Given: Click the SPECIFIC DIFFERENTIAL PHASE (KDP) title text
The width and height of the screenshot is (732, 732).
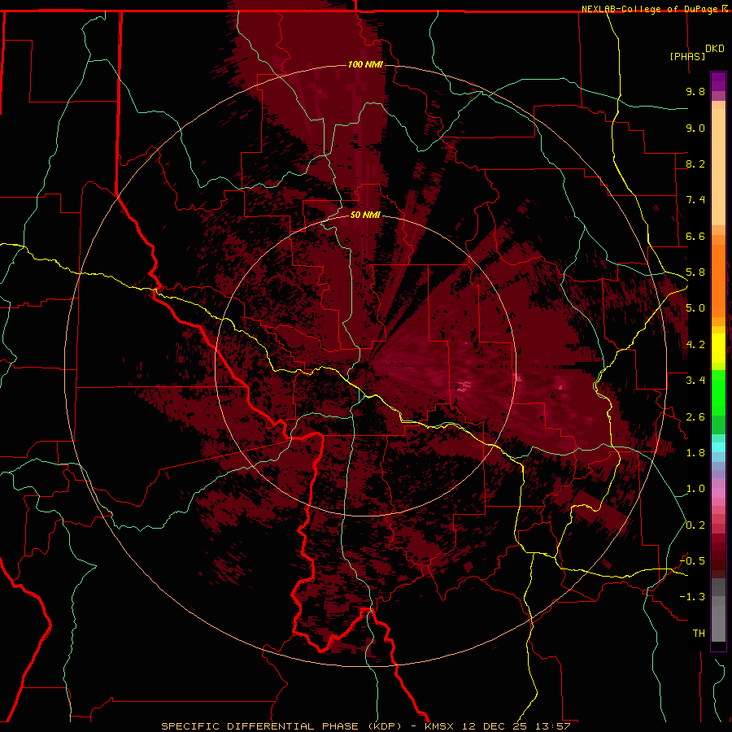Looking at the screenshot, I should [281, 726].
